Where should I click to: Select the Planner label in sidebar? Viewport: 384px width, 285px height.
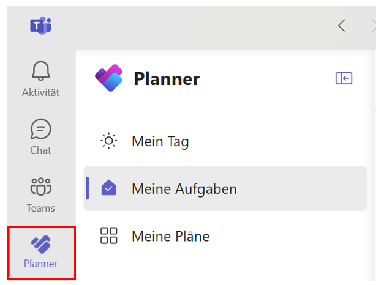[x=40, y=264]
